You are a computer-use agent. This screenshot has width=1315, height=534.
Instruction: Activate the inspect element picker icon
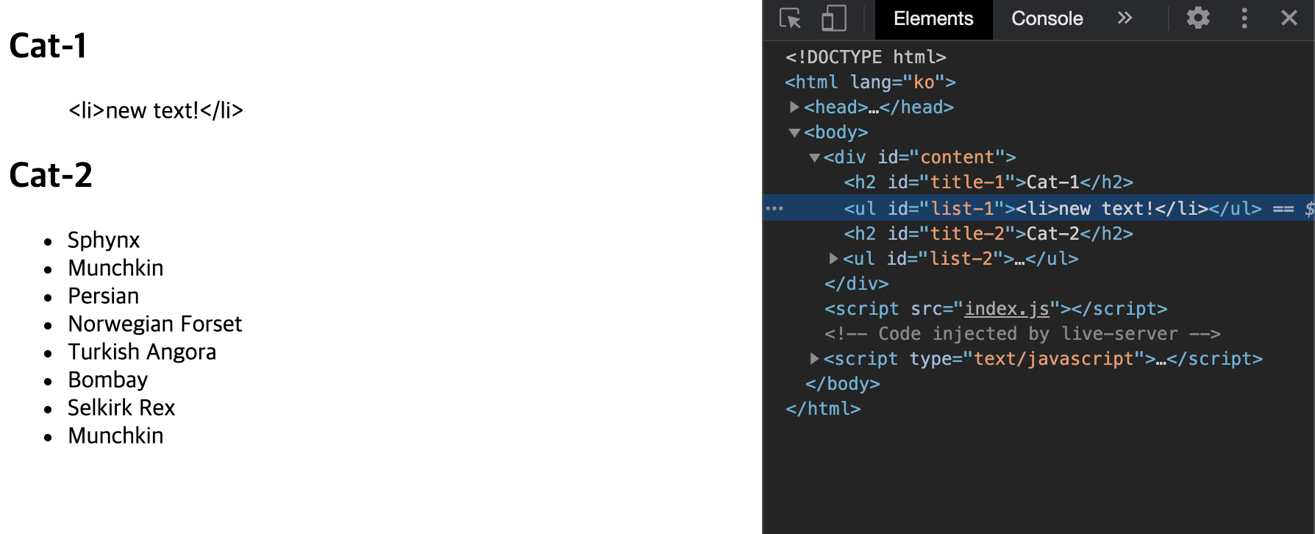791,18
